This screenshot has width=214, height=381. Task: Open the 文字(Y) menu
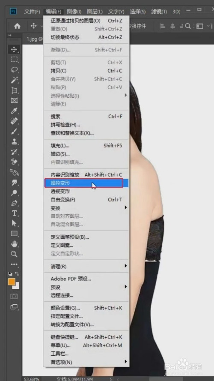tap(116, 12)
